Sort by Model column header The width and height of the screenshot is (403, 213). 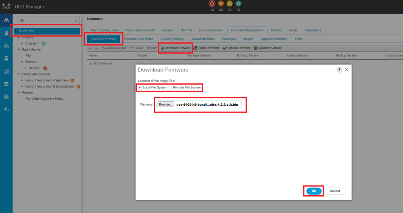point(142,55)
